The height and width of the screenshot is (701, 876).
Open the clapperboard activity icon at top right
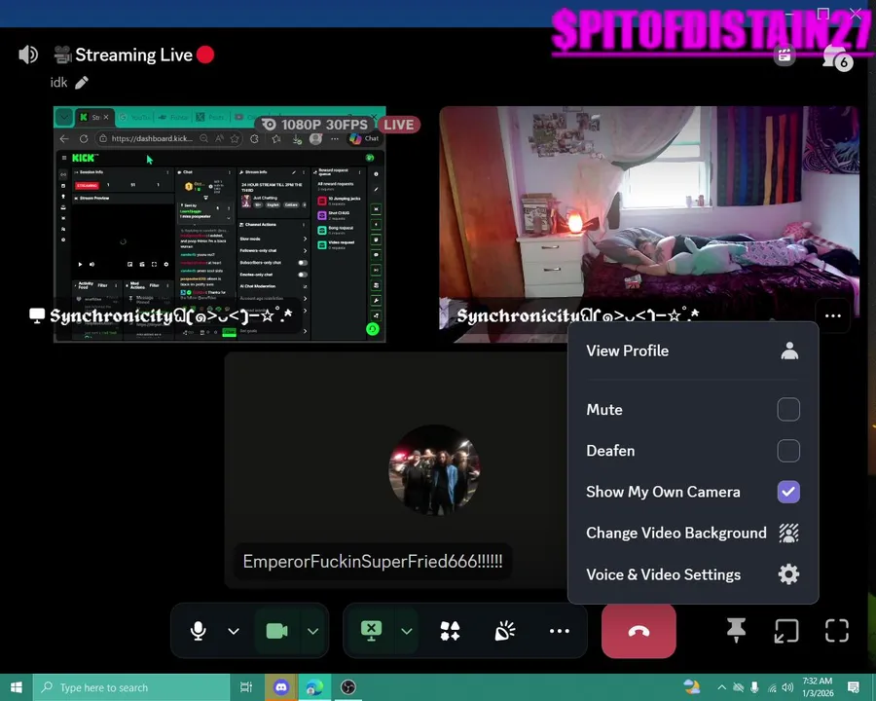pos(785,55)
